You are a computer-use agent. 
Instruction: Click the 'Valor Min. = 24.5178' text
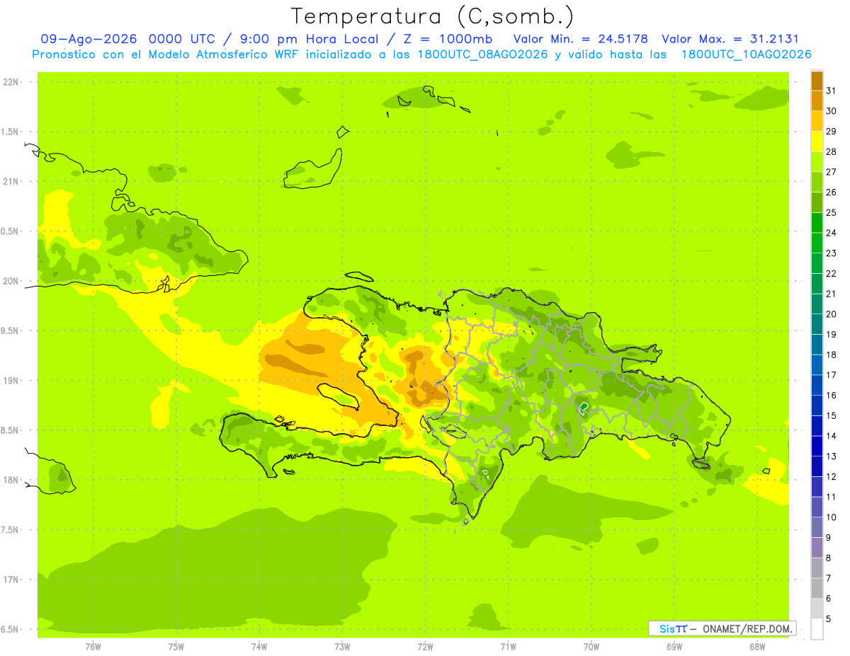click(580, 39)
